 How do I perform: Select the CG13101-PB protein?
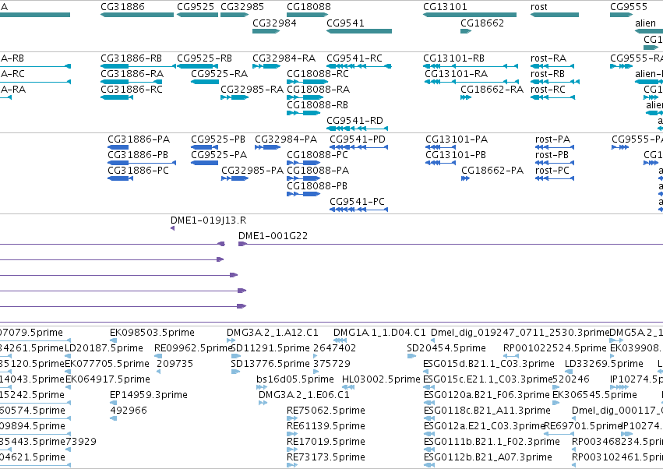456,155
